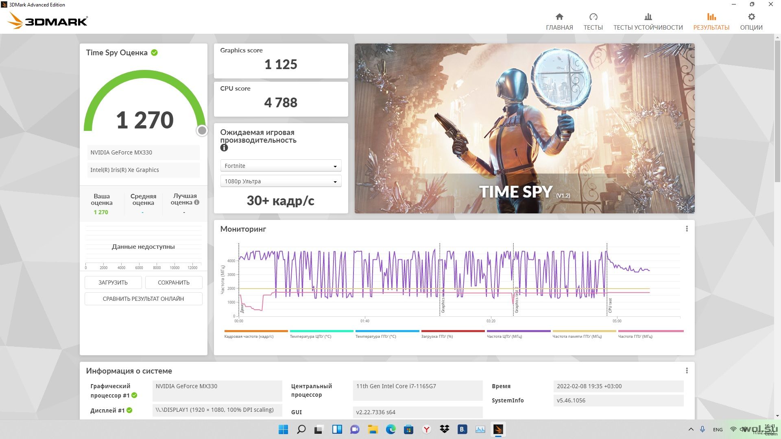Screen dimensions: 781x439
Task: Select the NVIDIA GeForce MX330 field under score
Action: (143, 152)
